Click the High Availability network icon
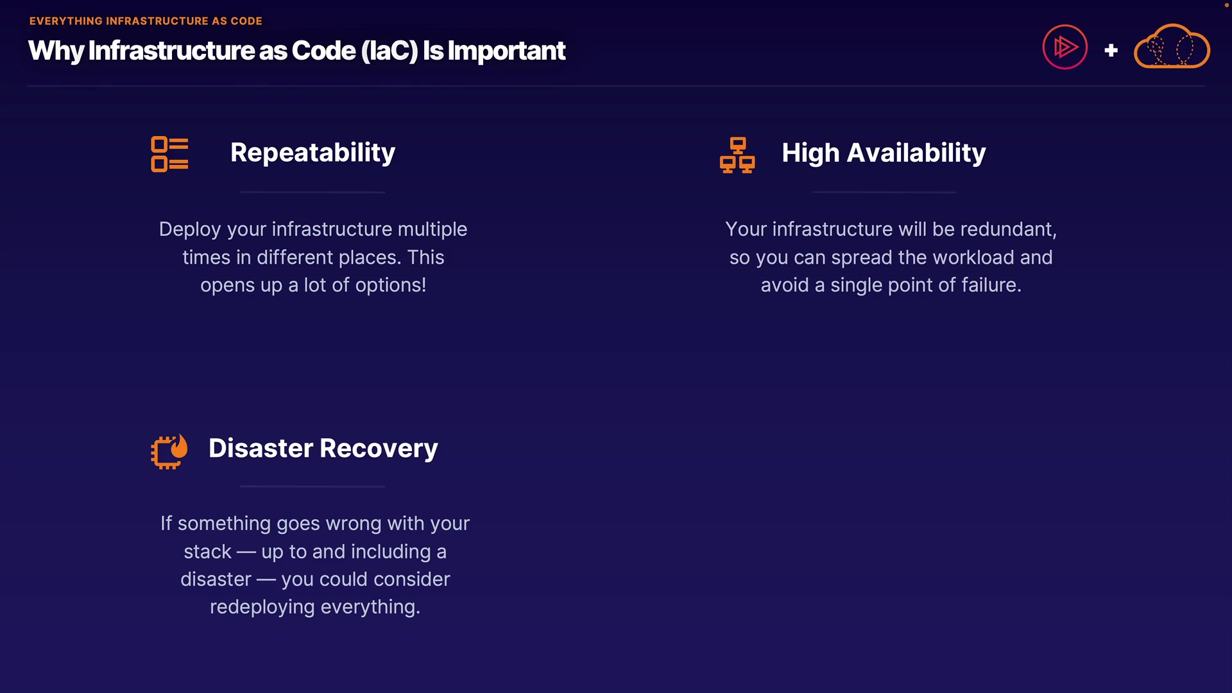 [737, 155]
